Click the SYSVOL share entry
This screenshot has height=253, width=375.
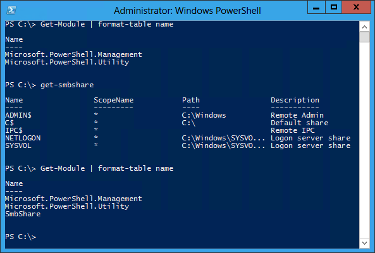coord(18,145)
